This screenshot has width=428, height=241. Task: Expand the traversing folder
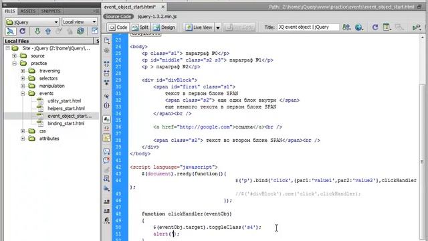pos(23,71)
